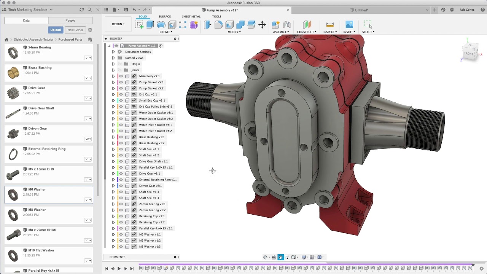Open the MODIFY dropdown menu
Image resolution: width=487 pixels, height=274 pixels.
234,32
